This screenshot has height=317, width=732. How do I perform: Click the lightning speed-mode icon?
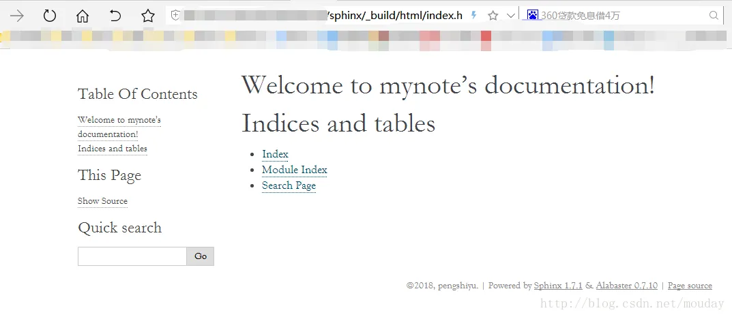point(474,16)
